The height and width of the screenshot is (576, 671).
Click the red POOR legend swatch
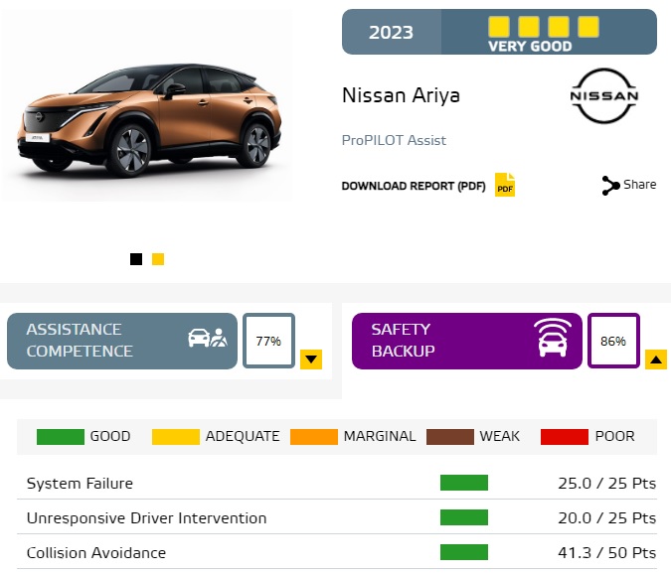[x=565, y=437]
